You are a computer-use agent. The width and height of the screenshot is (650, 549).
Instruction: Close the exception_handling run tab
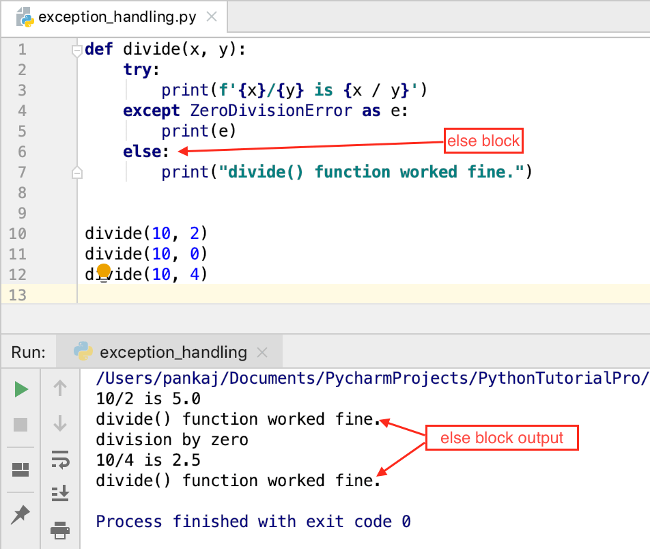pos(262,352)
